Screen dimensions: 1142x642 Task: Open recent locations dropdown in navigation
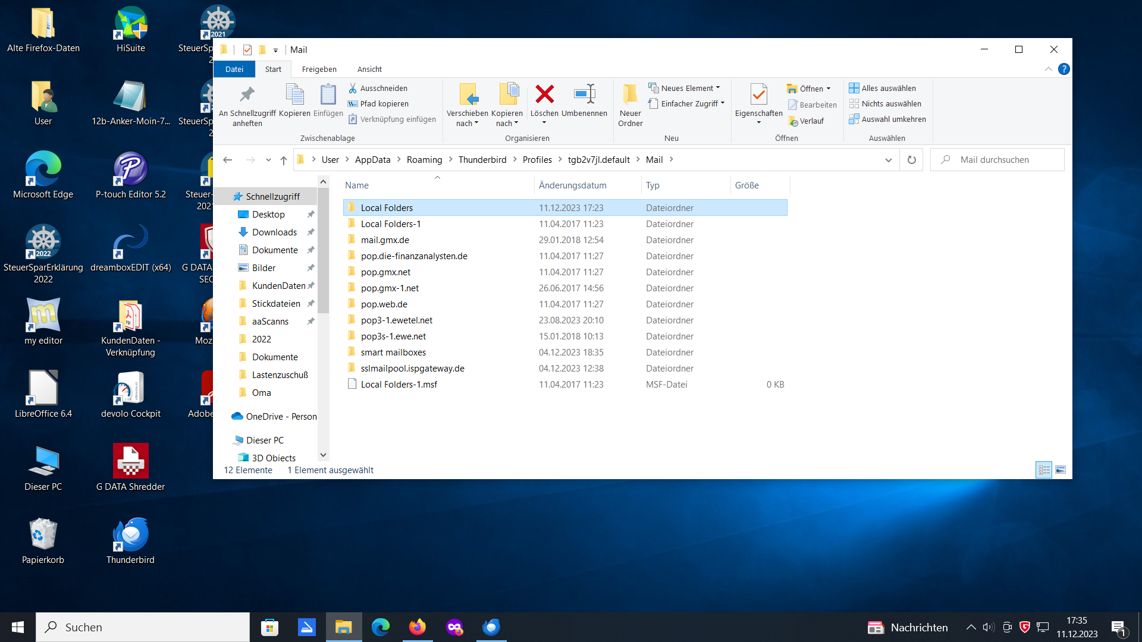(x=268, y=160)
